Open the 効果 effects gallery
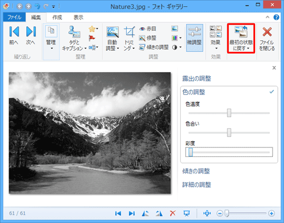Viewport: 284px width, 223px height. tap(216, 38)
